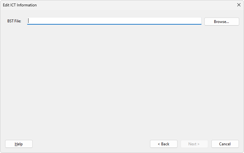Open help for this wizard page
This screenshot has height=153, width=244.
tap(19, 144)
